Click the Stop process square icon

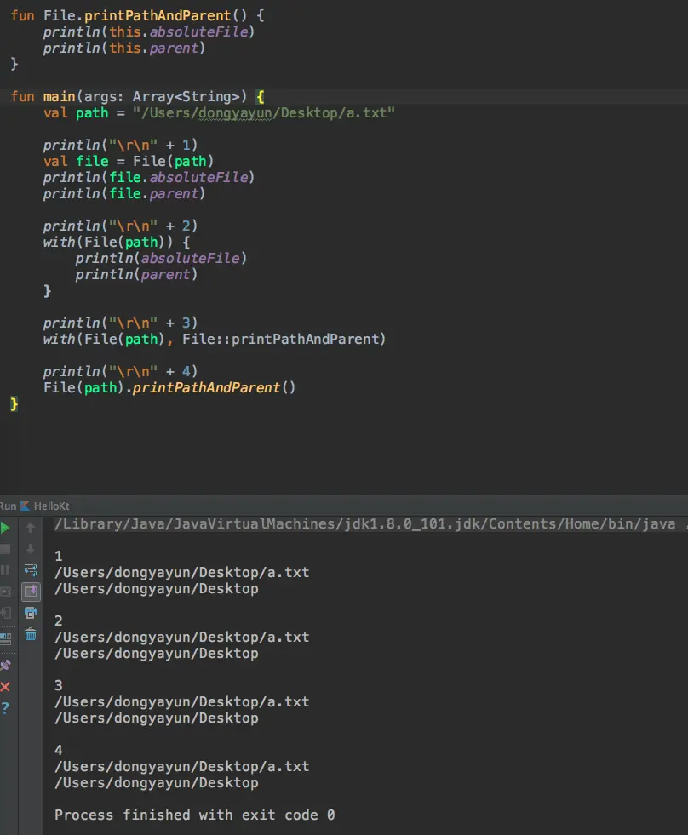tap(5, 549)
